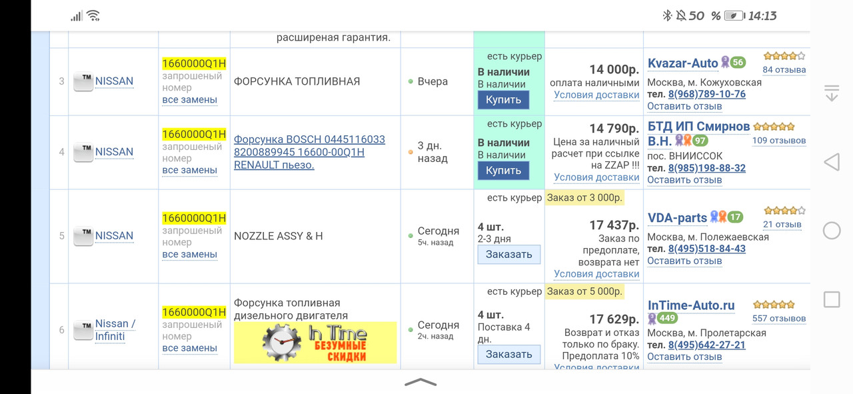The height and width of the screenshot is (394, 853).
Task: Open the '21 отзыв' reviews link
Action: 782,224
